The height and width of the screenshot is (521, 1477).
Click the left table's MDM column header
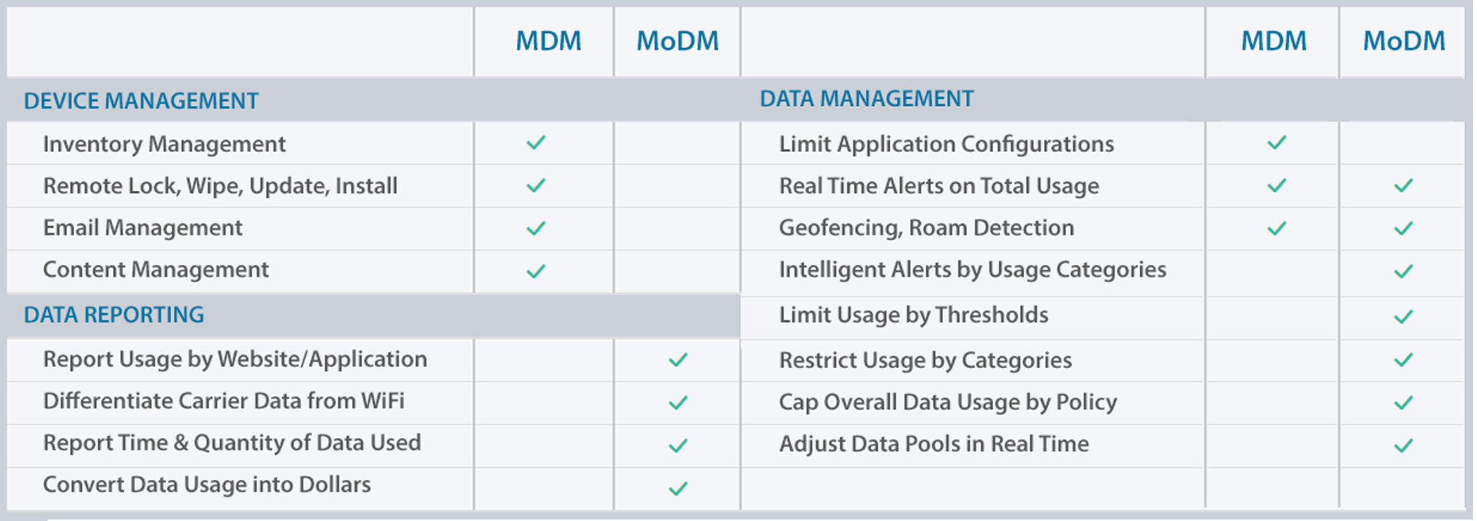click(x=549, y=41)
